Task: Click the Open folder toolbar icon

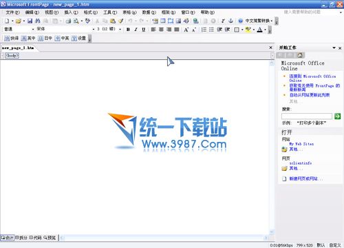Action: point(19,21)
